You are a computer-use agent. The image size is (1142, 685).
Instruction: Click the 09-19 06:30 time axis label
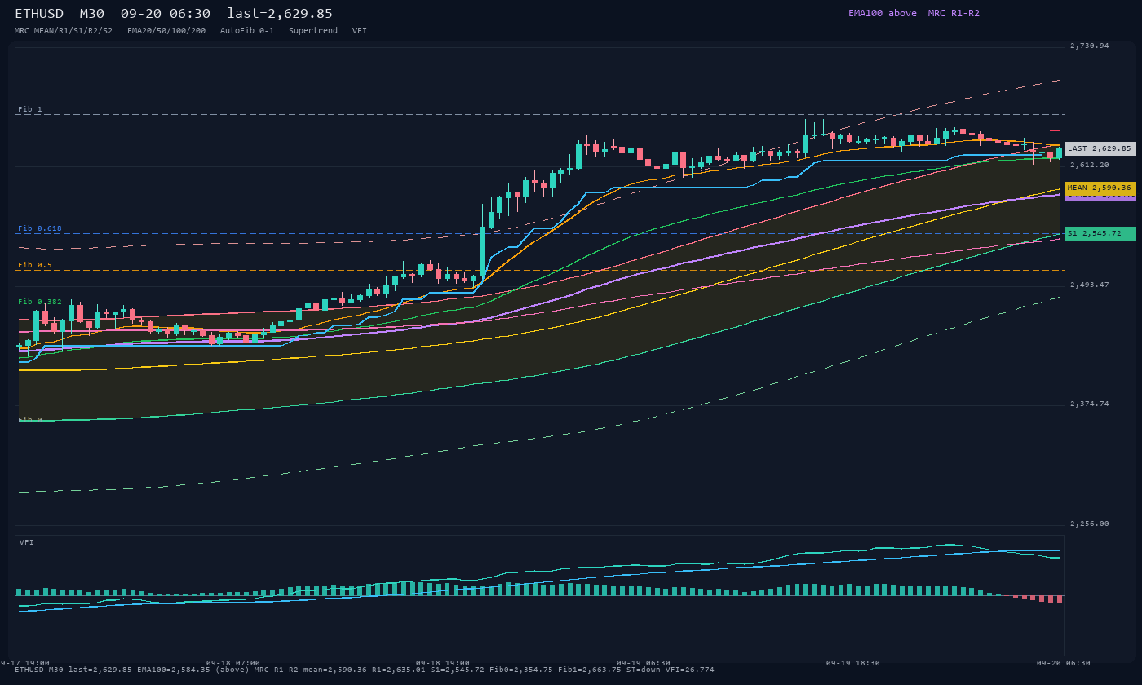644,663
